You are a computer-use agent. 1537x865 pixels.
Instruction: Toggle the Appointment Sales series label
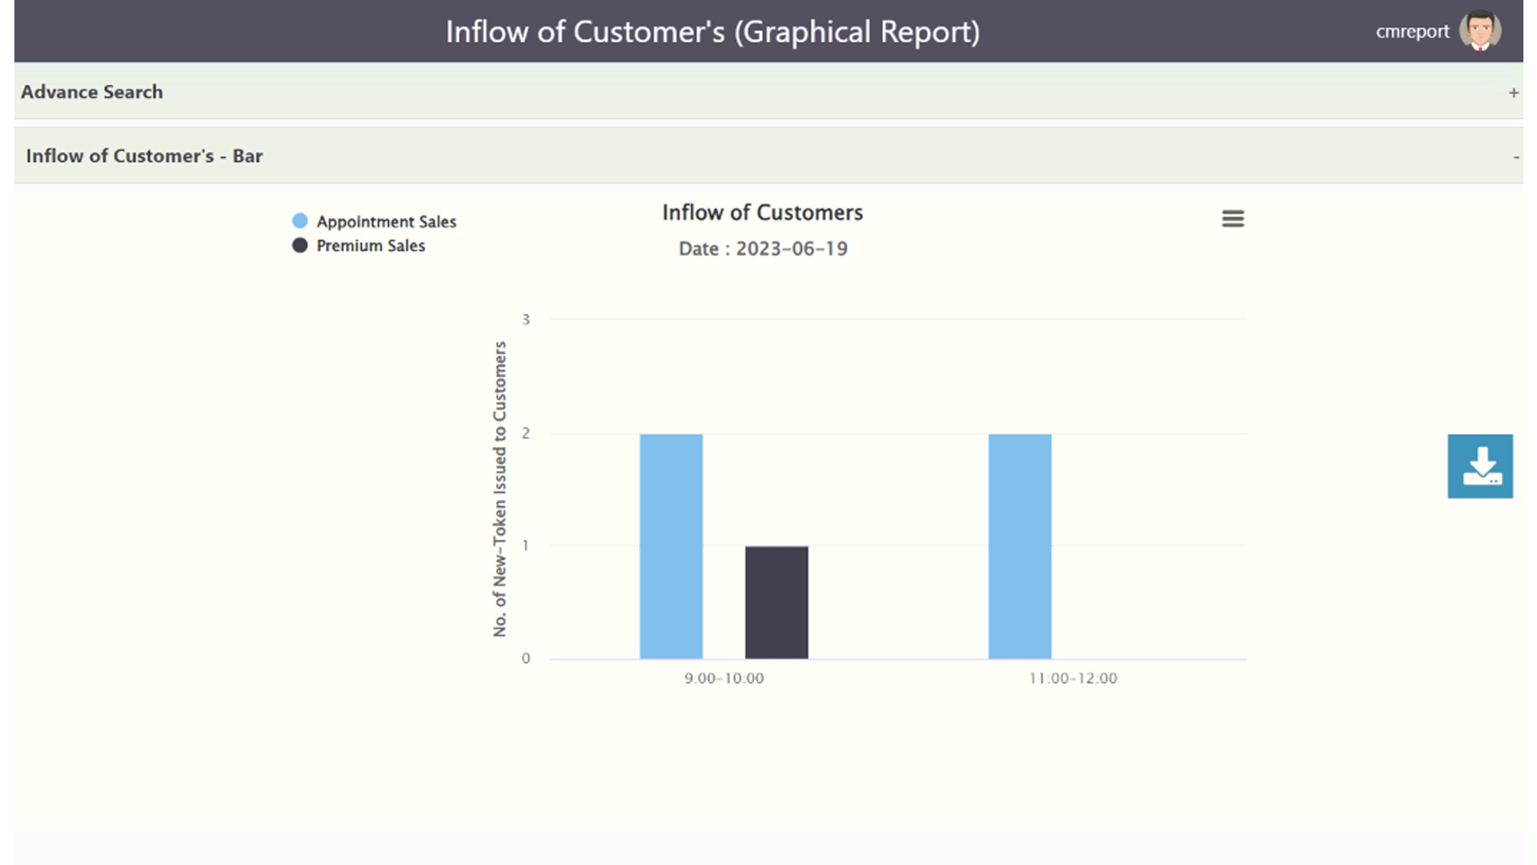(x=386, y=222)
